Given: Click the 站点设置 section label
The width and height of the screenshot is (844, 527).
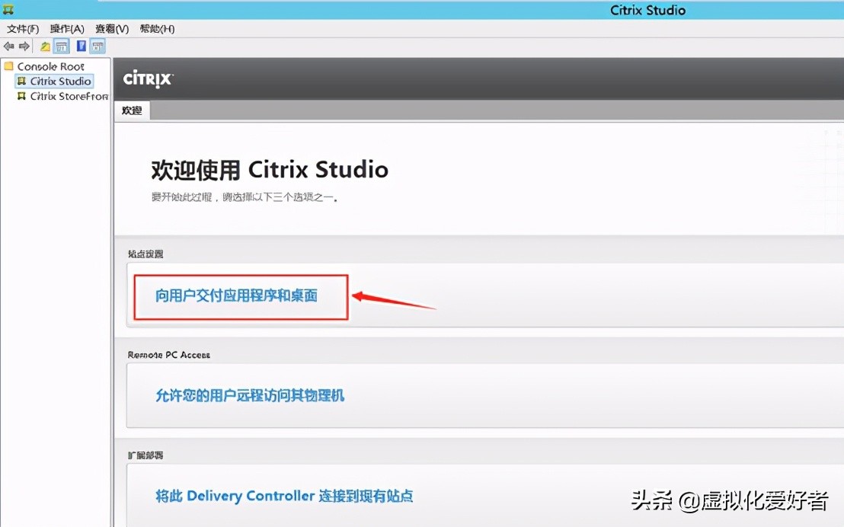Looking at the screenshot, I should (x=145, y=254).
